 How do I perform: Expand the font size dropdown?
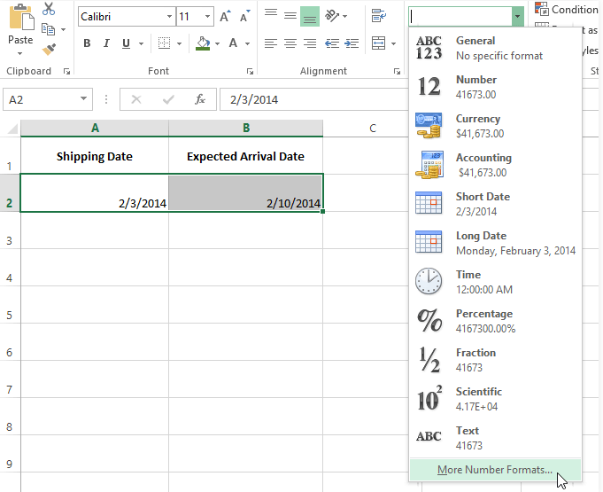point(207,17)
